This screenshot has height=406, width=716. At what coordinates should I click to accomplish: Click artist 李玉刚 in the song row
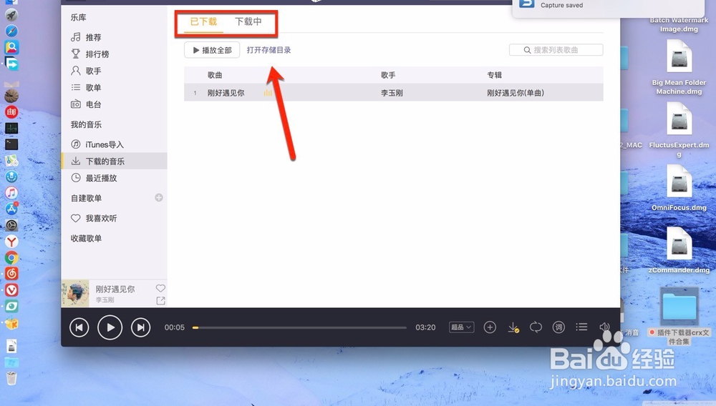(392, 93)
